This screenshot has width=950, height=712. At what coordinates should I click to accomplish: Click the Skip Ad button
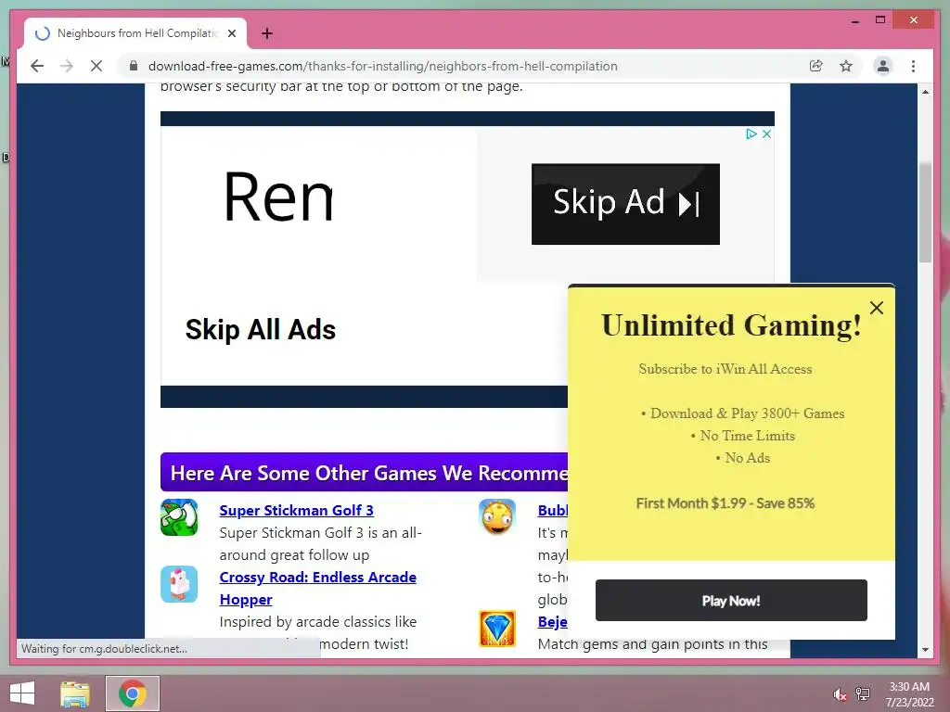pos(625,204)
